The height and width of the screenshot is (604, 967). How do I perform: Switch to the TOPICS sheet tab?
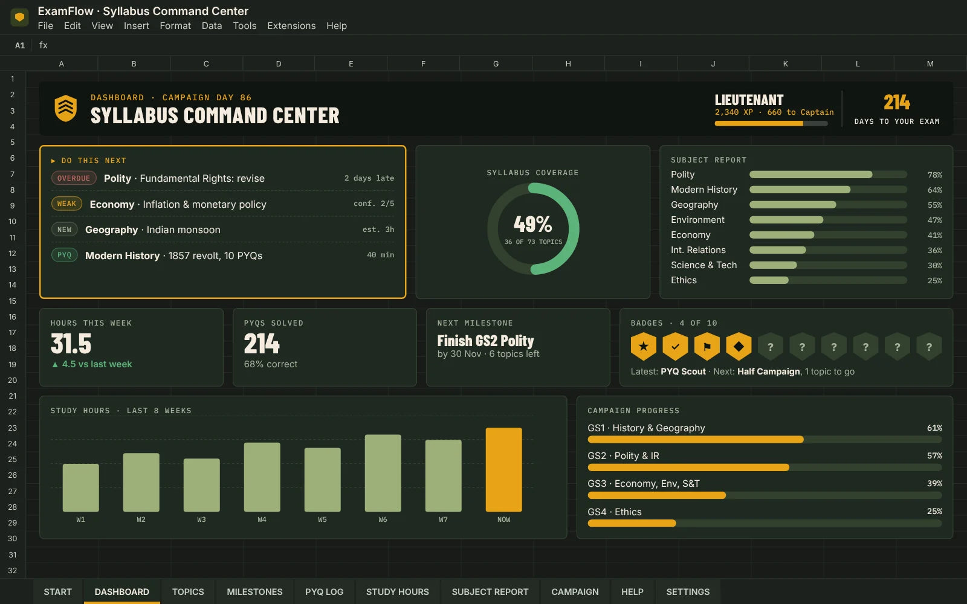coord(188,592)
